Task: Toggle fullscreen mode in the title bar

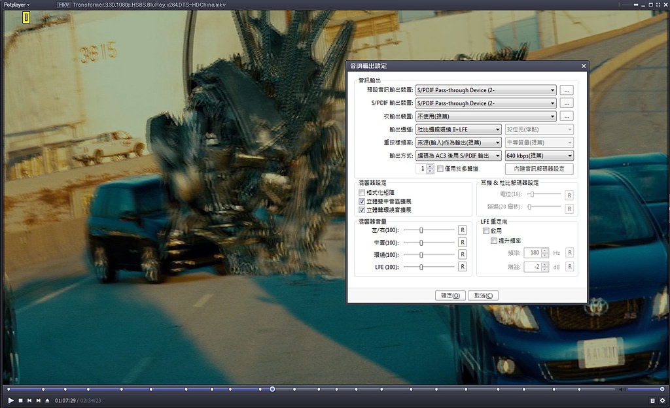Action: [658, 5]
